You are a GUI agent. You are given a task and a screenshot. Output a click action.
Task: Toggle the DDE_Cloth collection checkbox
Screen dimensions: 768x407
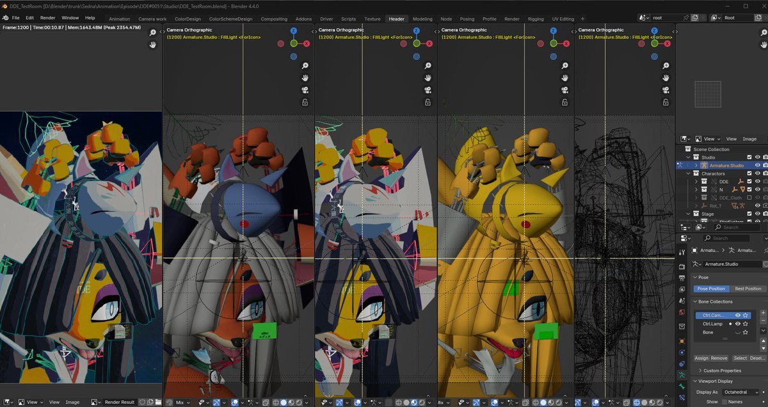coord(749,198)
